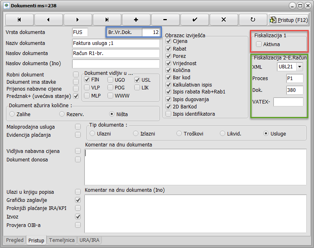Refresh data with circular arrow button
Image resolution: width=314 pixels, height=248 pixels.
click(253, 19)
